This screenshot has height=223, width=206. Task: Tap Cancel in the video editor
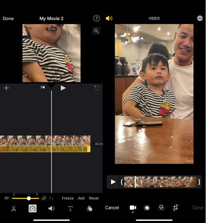point(112,208)
